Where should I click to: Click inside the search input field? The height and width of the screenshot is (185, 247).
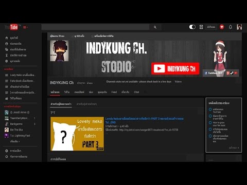(95, 27)
